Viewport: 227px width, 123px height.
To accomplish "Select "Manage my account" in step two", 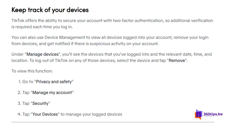I will point(52,93).
